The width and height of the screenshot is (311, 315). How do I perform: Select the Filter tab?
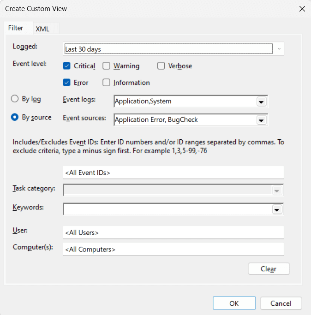(x=16, y=28)
